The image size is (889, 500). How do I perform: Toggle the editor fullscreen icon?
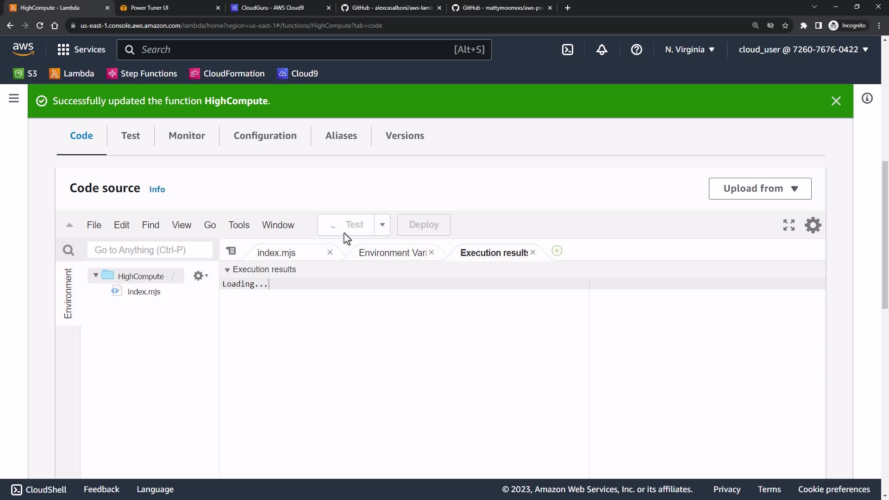(x=789, y=225)
